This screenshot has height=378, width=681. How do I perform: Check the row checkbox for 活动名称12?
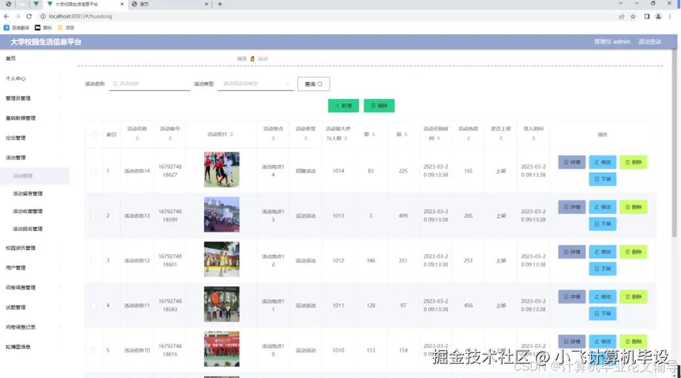pos(93,261)
